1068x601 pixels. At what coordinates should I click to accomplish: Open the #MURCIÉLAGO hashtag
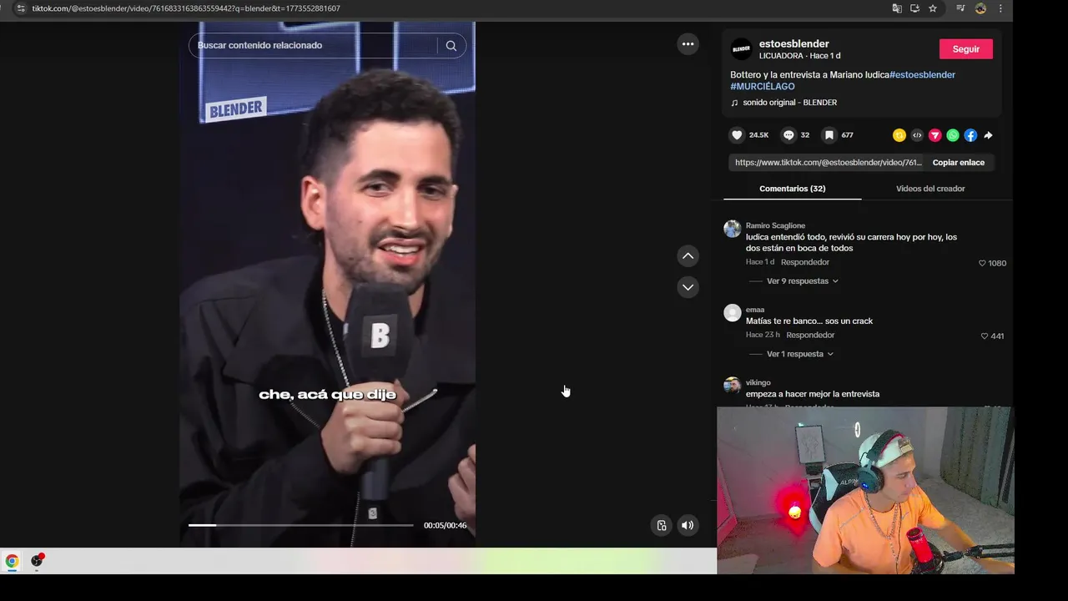[763, 87]
